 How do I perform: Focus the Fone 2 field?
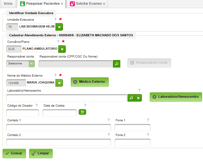(133, 142)
